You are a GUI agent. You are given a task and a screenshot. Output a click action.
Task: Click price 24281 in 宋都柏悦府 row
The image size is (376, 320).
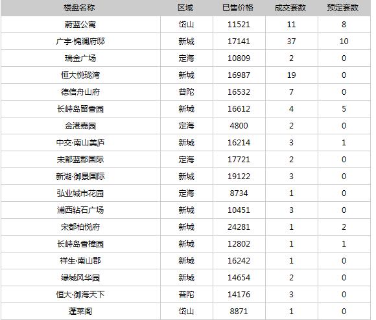point(239,227)
